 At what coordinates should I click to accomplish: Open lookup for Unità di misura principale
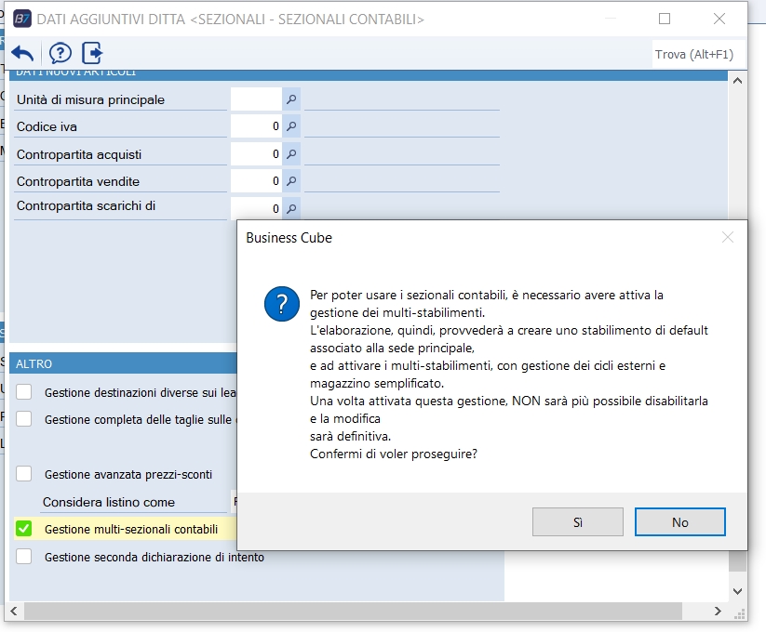pyautogui.click(x=291, y=99)
